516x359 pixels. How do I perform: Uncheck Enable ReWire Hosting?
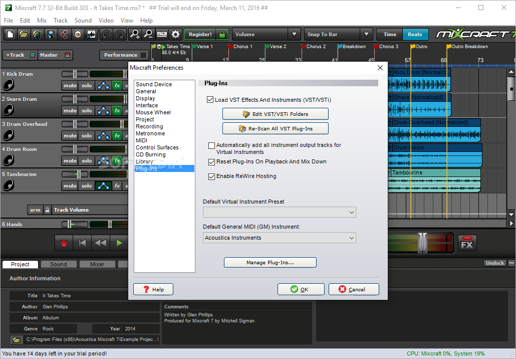[x=211, y=176]
